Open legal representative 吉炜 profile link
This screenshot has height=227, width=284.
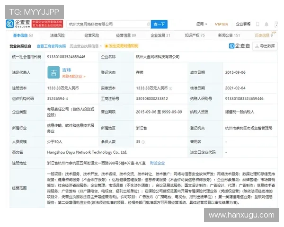click(x=66, y=70)
